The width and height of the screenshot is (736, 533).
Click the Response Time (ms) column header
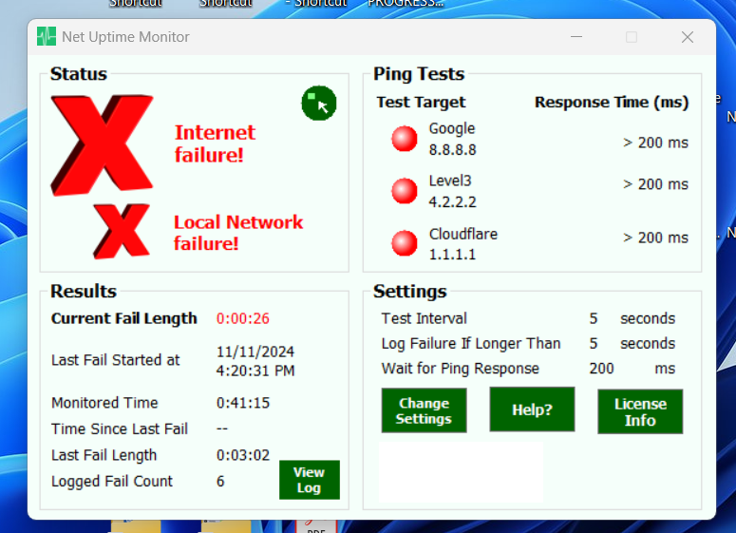(612, 103)
